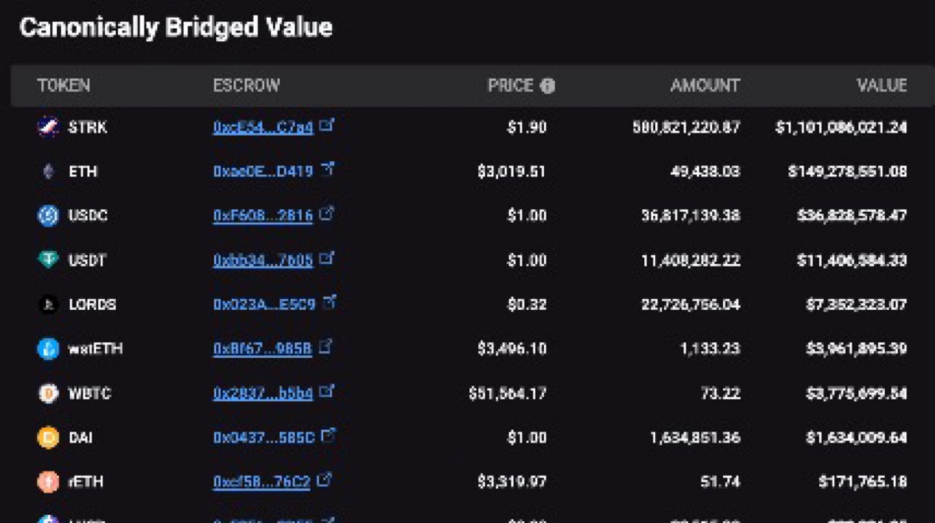Open the STRK escrow address link
This screenshot has height=523, width=935.
[x=263, y=127]
